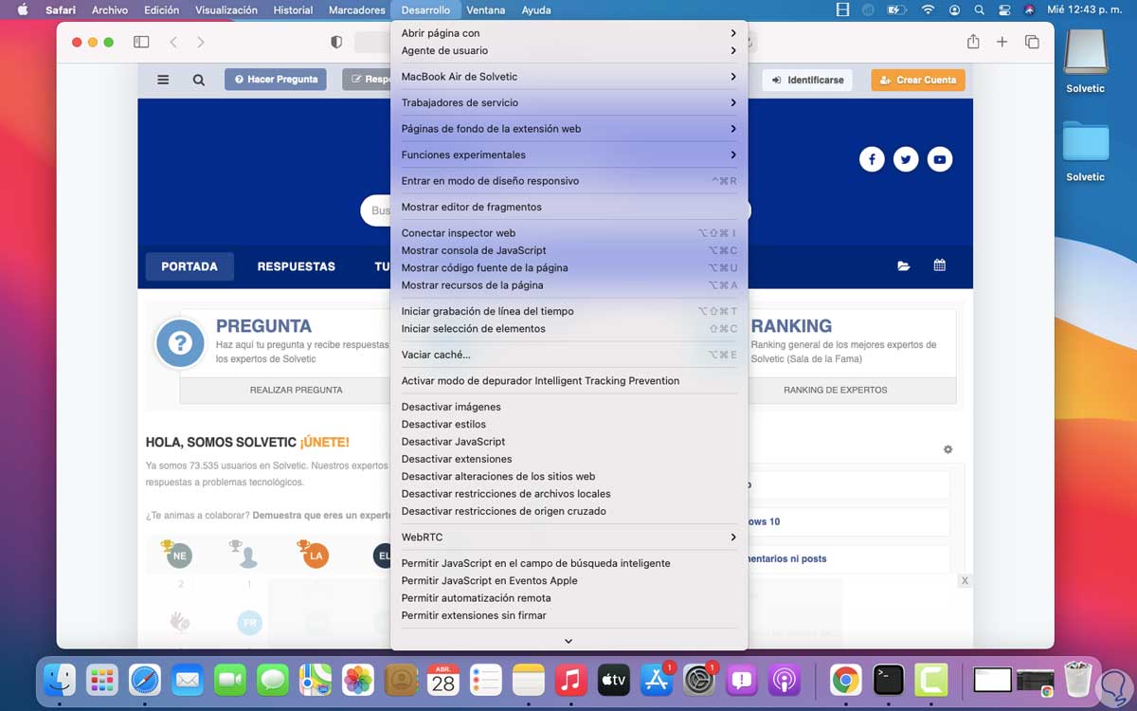
Task: Select Vaciar caché menu item
Action: click(x=568, y=355)
